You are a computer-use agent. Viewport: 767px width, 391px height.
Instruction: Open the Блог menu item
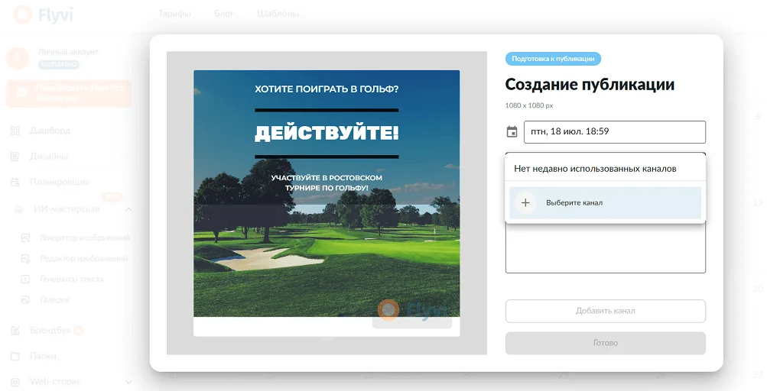(223, 14)
